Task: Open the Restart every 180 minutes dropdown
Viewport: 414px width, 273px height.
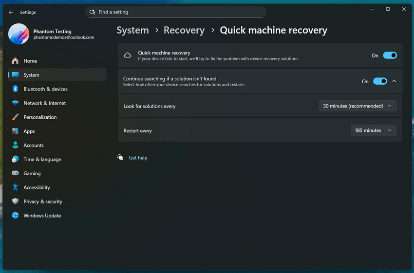Action: click(374, 130)
